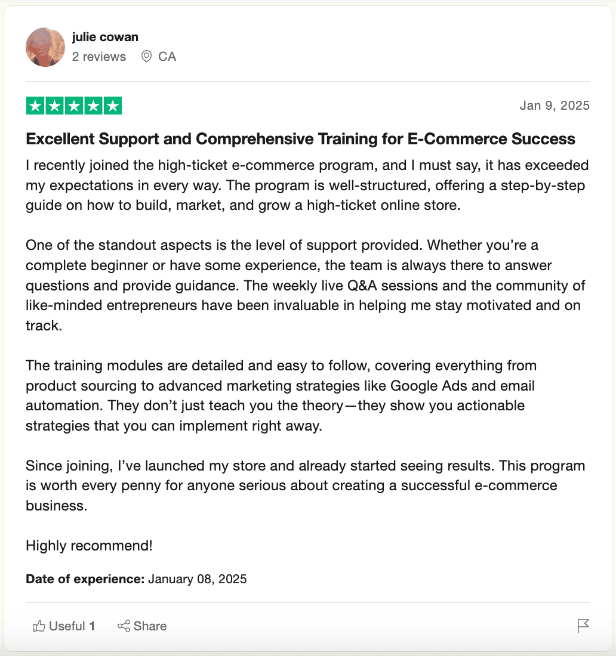Click the CA location text
Screen dimensions: 616x656
click(x=167, y=57)
